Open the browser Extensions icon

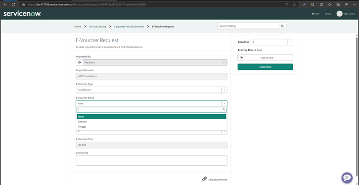click(313, 4)
